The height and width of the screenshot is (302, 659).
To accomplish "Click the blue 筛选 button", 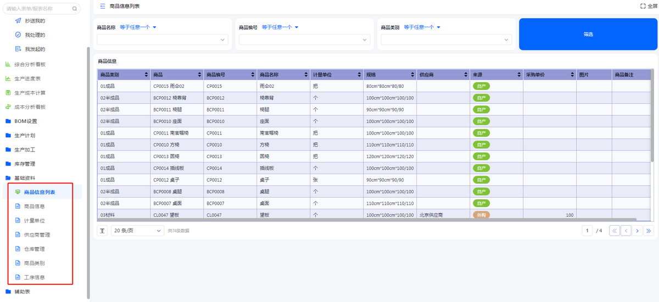I will pos(588,35).
